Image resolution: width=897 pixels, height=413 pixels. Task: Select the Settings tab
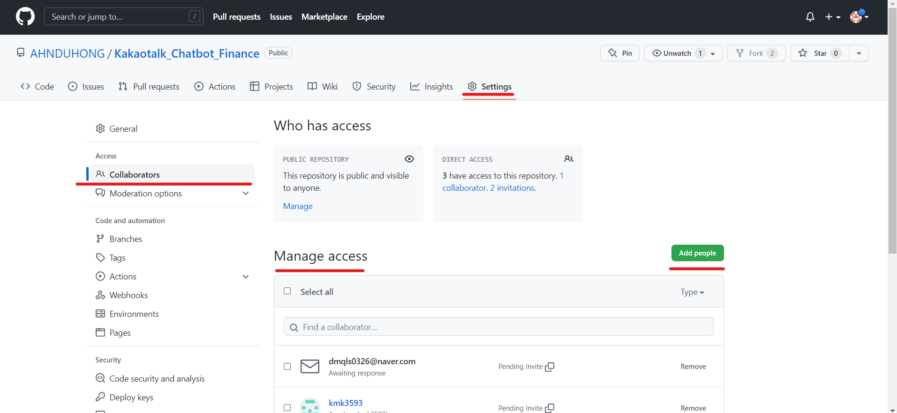pyautogui.click(x=490, y=86)
